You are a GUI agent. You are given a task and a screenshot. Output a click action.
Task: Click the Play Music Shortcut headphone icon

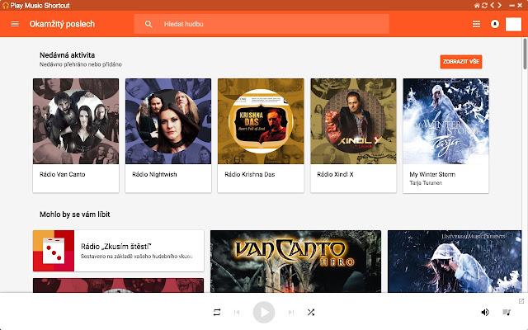6,6
